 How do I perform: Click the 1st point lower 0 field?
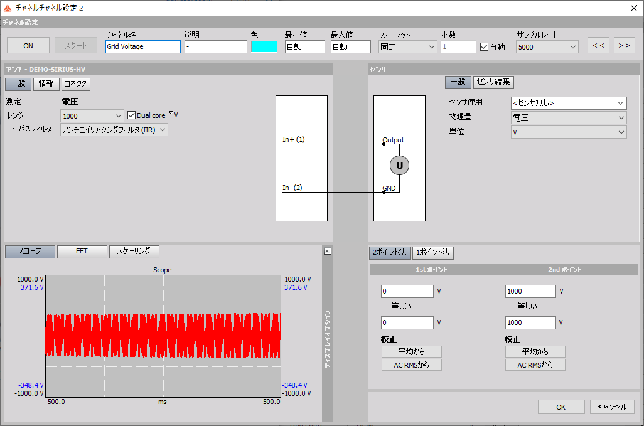407,322
